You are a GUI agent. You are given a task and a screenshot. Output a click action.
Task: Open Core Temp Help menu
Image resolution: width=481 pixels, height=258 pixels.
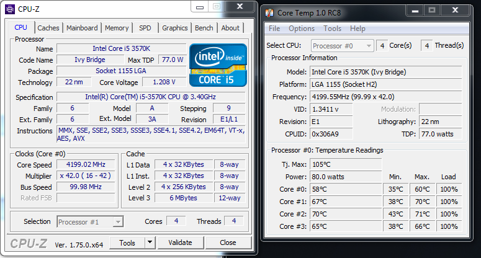pos(357,29)
